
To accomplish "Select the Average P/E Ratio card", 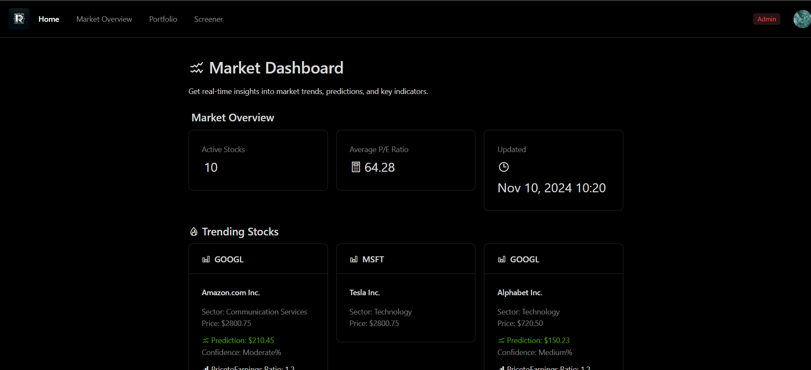I will pyautogui.click(x=406, y=160).
